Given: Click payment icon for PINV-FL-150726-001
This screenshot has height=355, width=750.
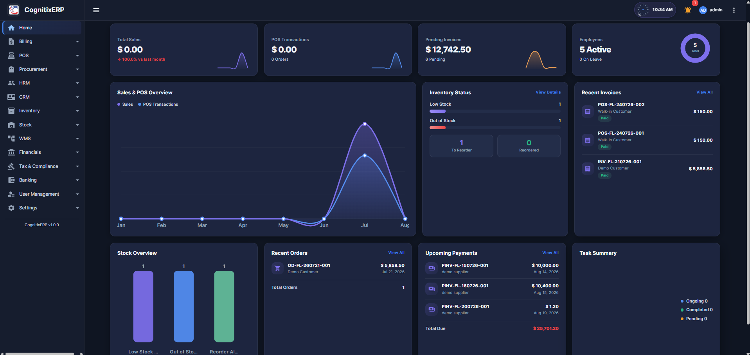Looking at the screenshot, I should coord(432,269).
